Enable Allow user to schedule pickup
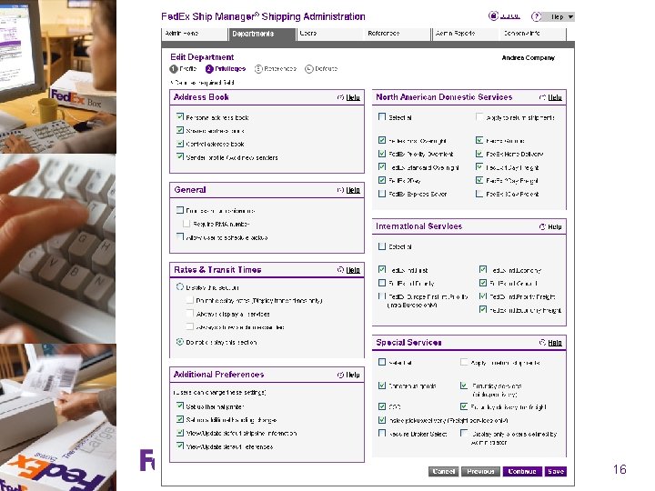The height and width of the screenshot is (491, 655). click(180, 237)
